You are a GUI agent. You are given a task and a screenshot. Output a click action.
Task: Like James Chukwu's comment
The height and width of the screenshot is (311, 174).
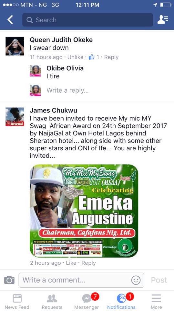point(71,263)
